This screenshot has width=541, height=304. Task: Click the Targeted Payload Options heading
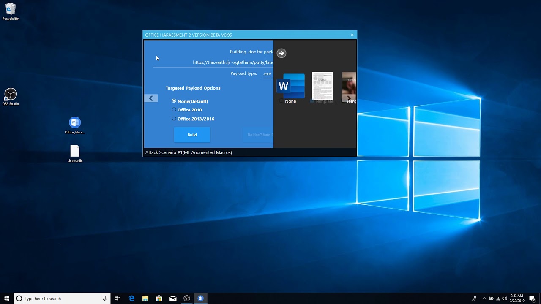(193, 88)
